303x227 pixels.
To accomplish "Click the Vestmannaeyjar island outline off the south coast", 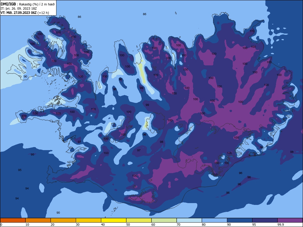I will [x=115, y=209].
